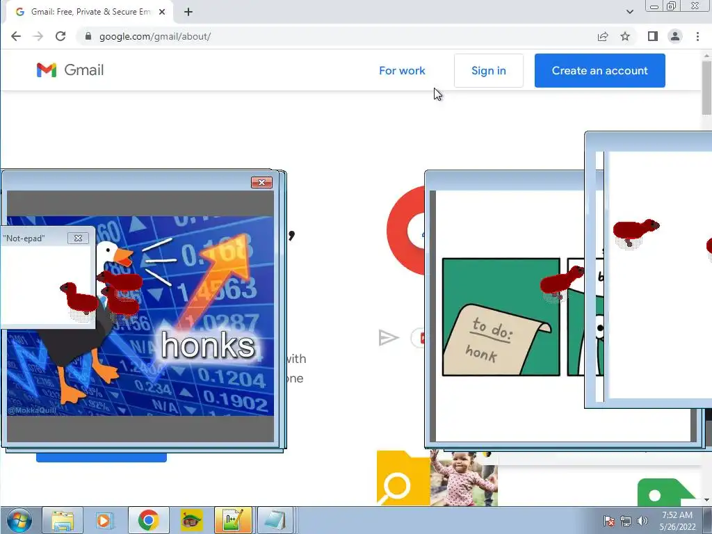Click the "to do: honk" comic panel
The height and width of the screenshot is (534, 712).
click(x=501, y=317)
